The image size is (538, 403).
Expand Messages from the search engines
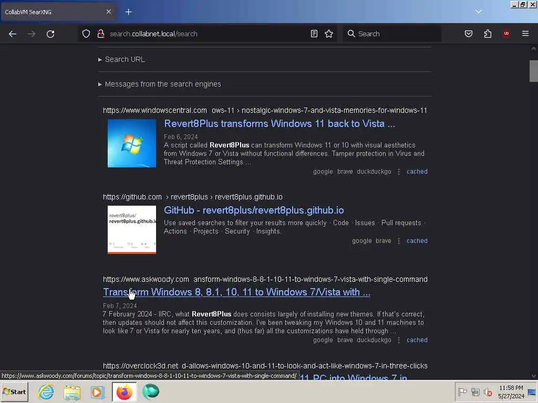coord(160,84)
